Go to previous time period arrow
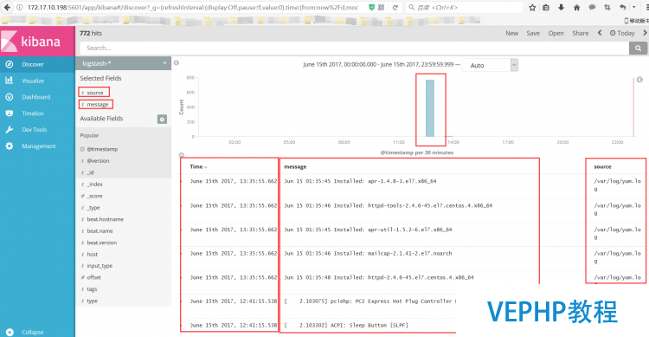649x337 pixels. [x=600, y=33]
